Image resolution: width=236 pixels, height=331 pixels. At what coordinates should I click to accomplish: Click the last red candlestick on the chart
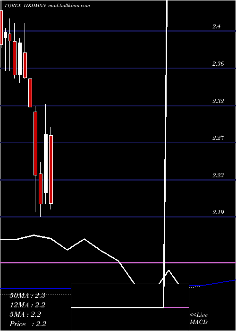coord(51,169)
